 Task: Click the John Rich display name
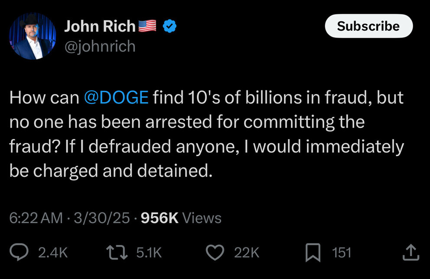[100, 27]
